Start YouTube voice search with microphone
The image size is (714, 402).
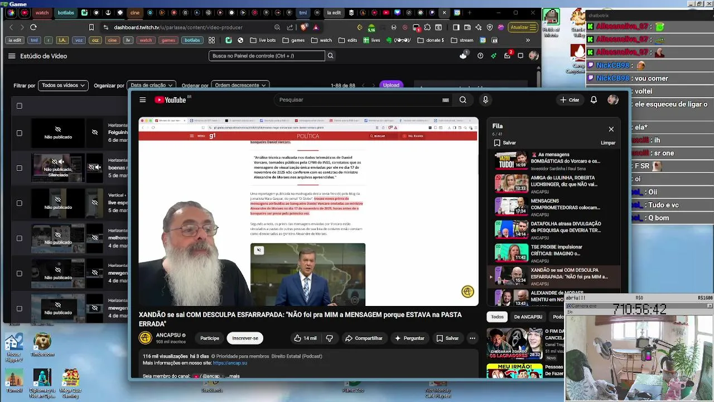click(x=485, y=100)
